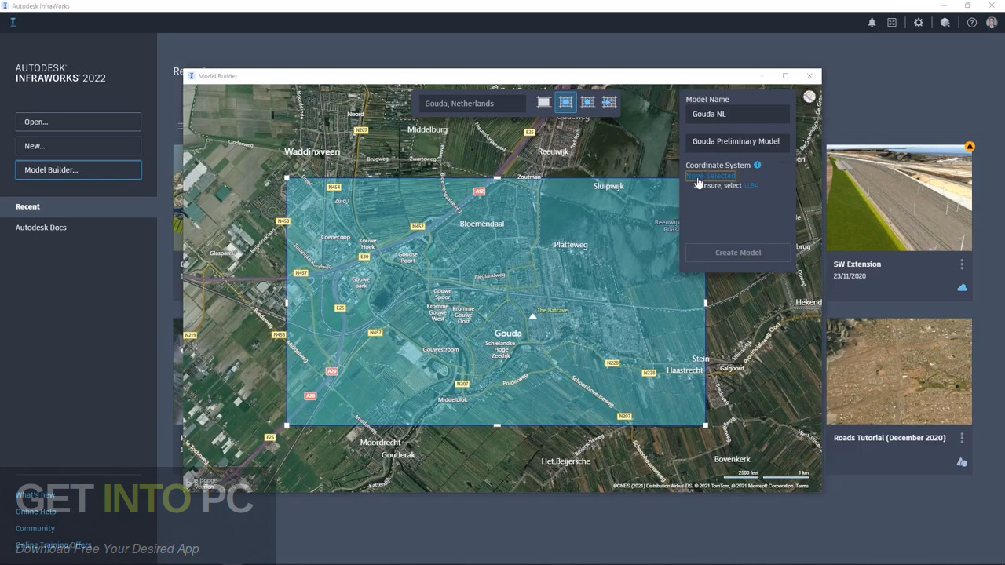Click the InfraWorks logo icon in header
1005x565 pixels.
pos(13,23)
